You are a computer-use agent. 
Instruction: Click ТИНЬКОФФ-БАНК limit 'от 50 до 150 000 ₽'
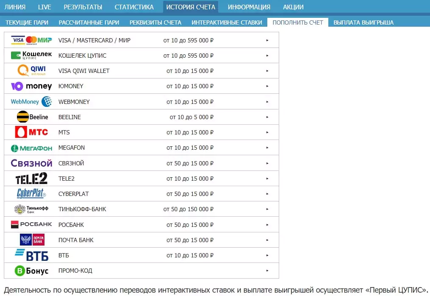click(189, 209)
